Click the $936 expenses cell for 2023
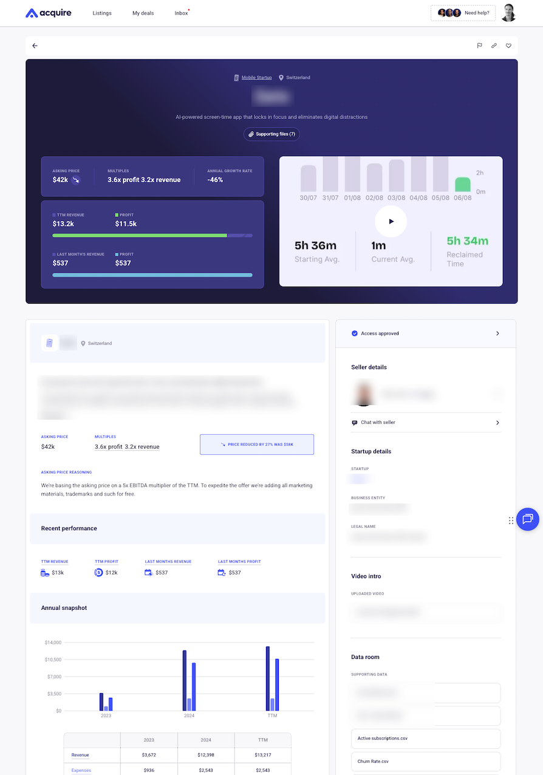The width and height of the screenshot is (543, 775). [149, 770]
